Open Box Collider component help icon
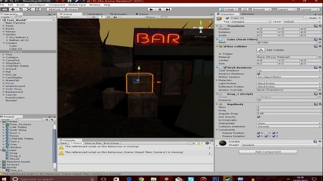 coord(316,46)
